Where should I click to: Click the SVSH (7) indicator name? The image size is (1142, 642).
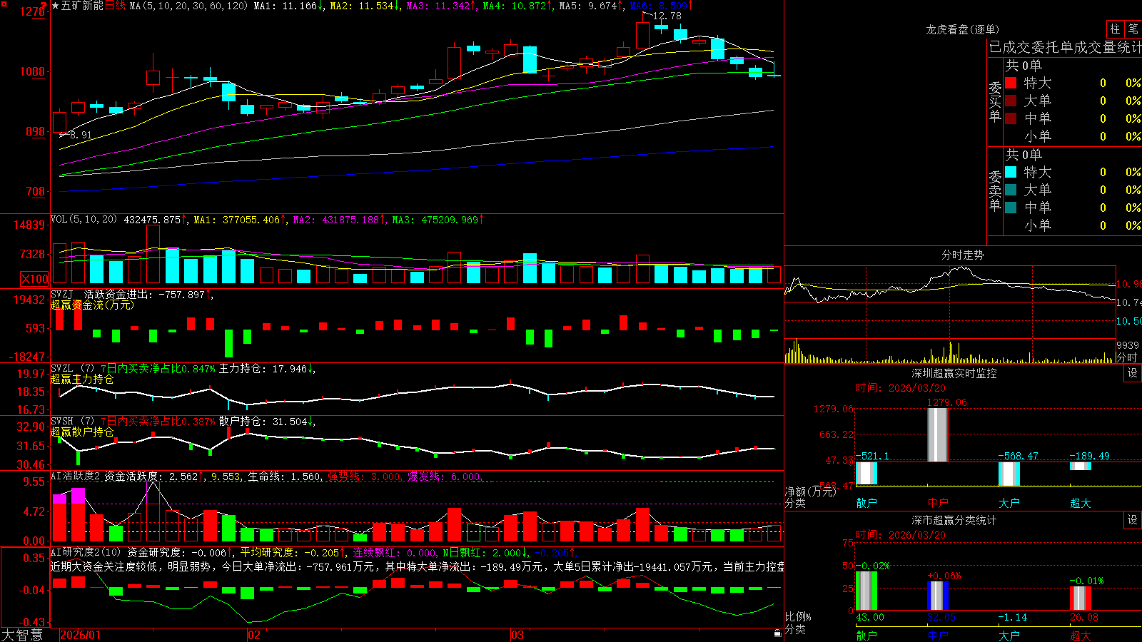tap(73, 421)
